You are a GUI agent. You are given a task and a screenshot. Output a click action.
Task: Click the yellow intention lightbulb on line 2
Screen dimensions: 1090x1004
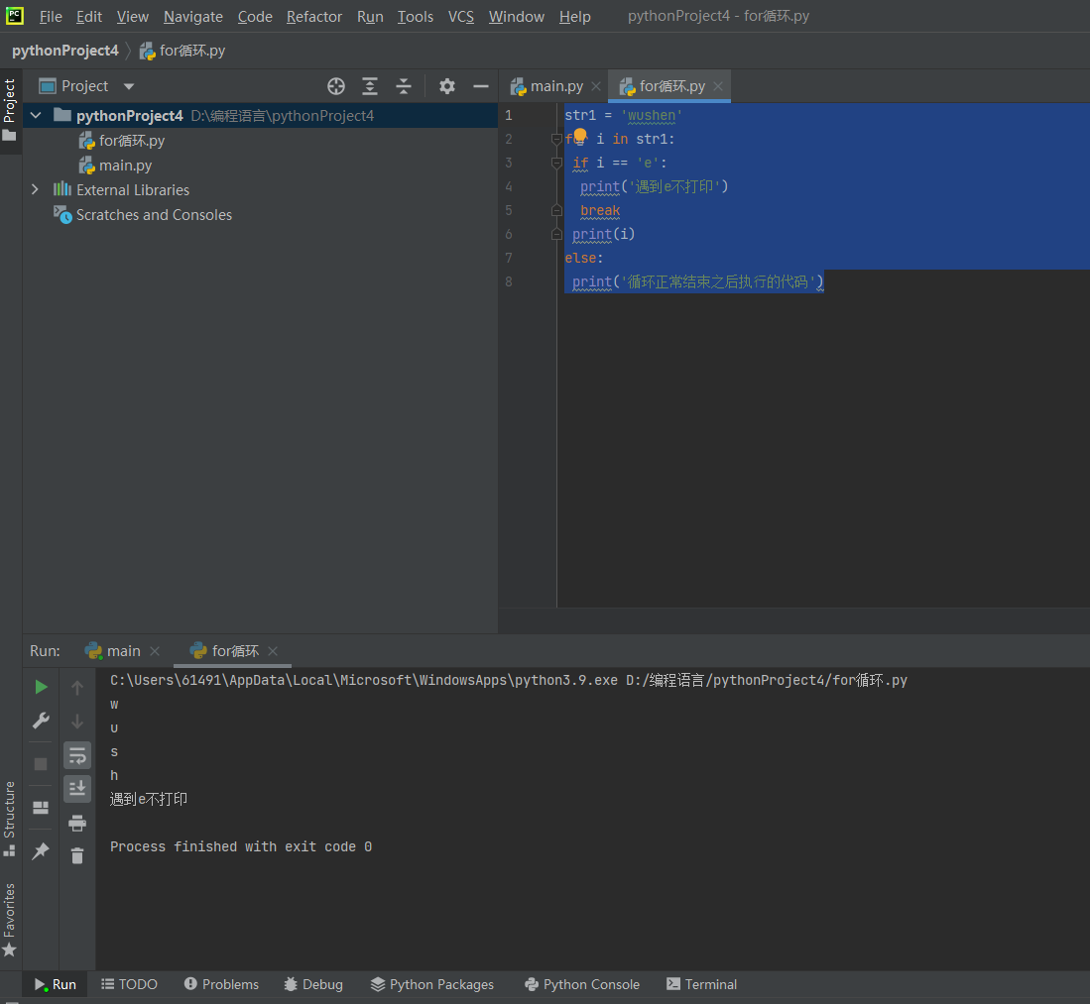tap(580, 135)
